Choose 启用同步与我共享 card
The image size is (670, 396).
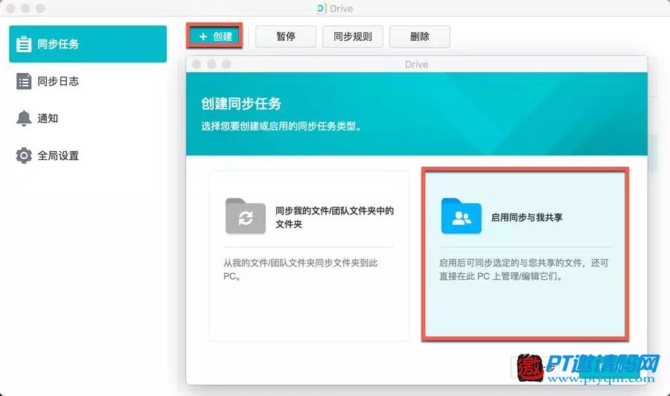(525, 255)
